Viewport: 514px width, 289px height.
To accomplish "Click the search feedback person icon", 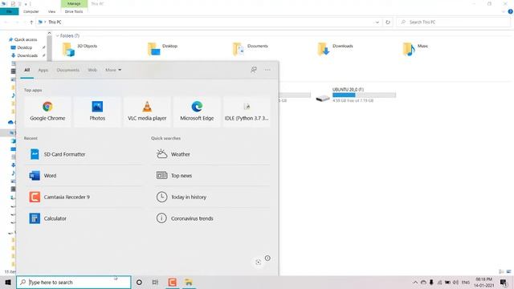I will point(254,70).
